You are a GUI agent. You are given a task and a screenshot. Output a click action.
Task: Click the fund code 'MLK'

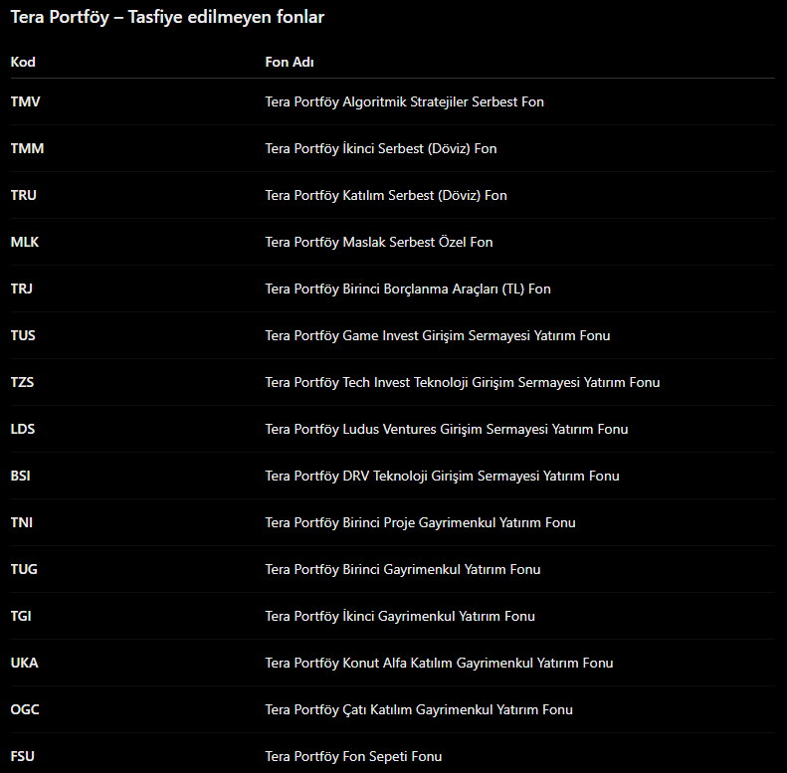coord(25,242)
